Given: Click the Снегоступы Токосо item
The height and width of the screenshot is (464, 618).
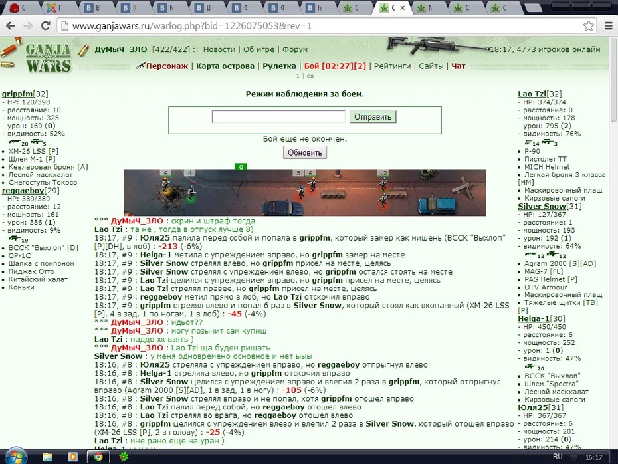Looking at the screenshot, I should (x=43, y=183).
